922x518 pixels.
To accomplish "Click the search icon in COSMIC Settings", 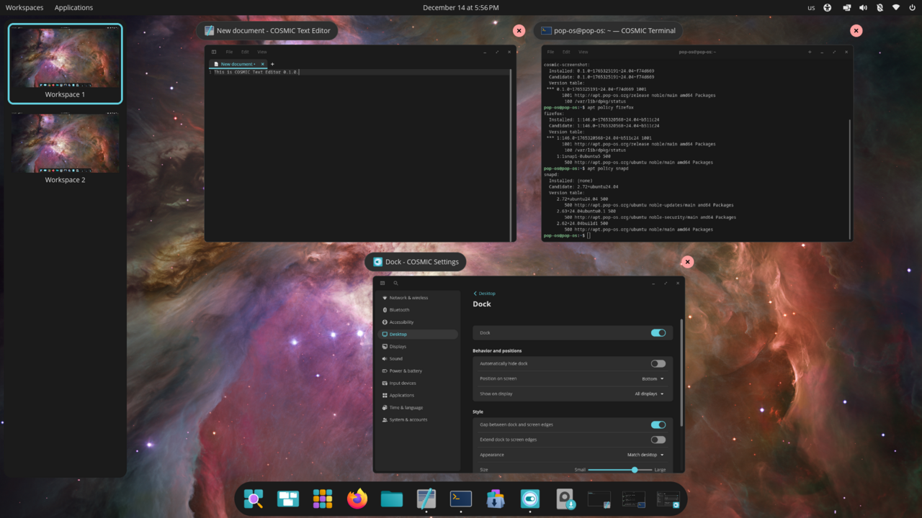I will click(395, 283).
